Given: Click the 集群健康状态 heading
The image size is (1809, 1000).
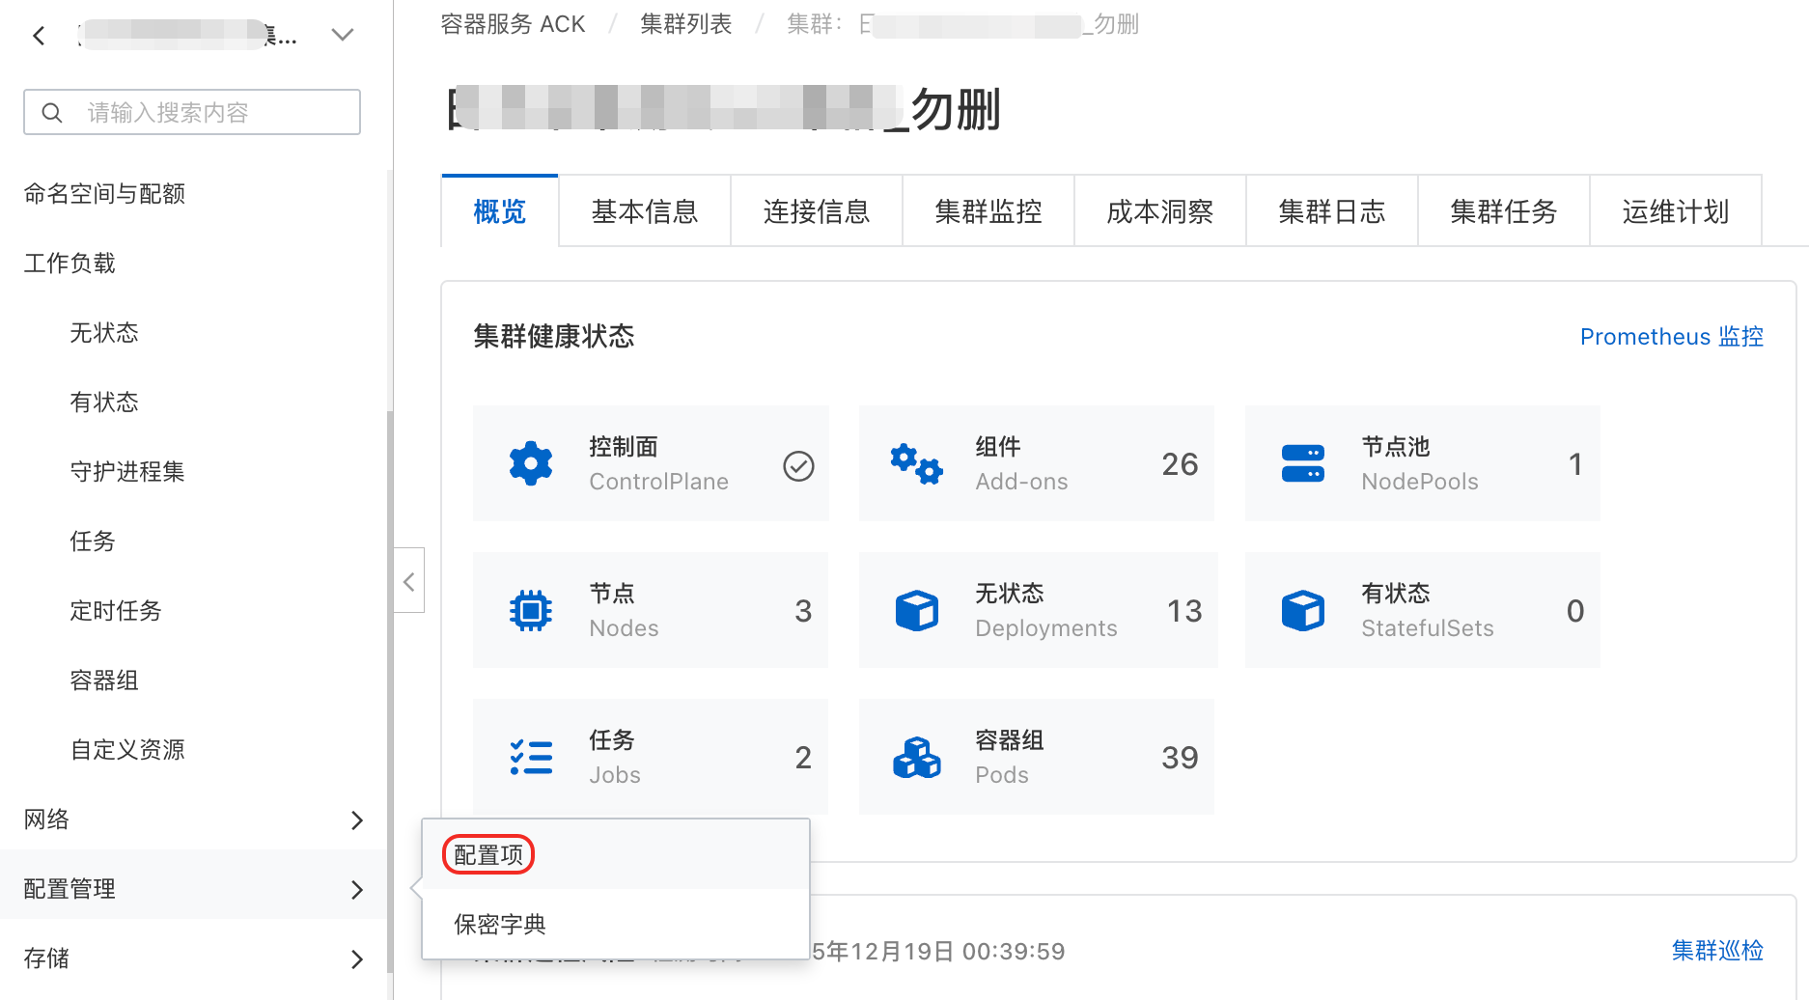Looking at the screenshot, I should tap(554, 337).
